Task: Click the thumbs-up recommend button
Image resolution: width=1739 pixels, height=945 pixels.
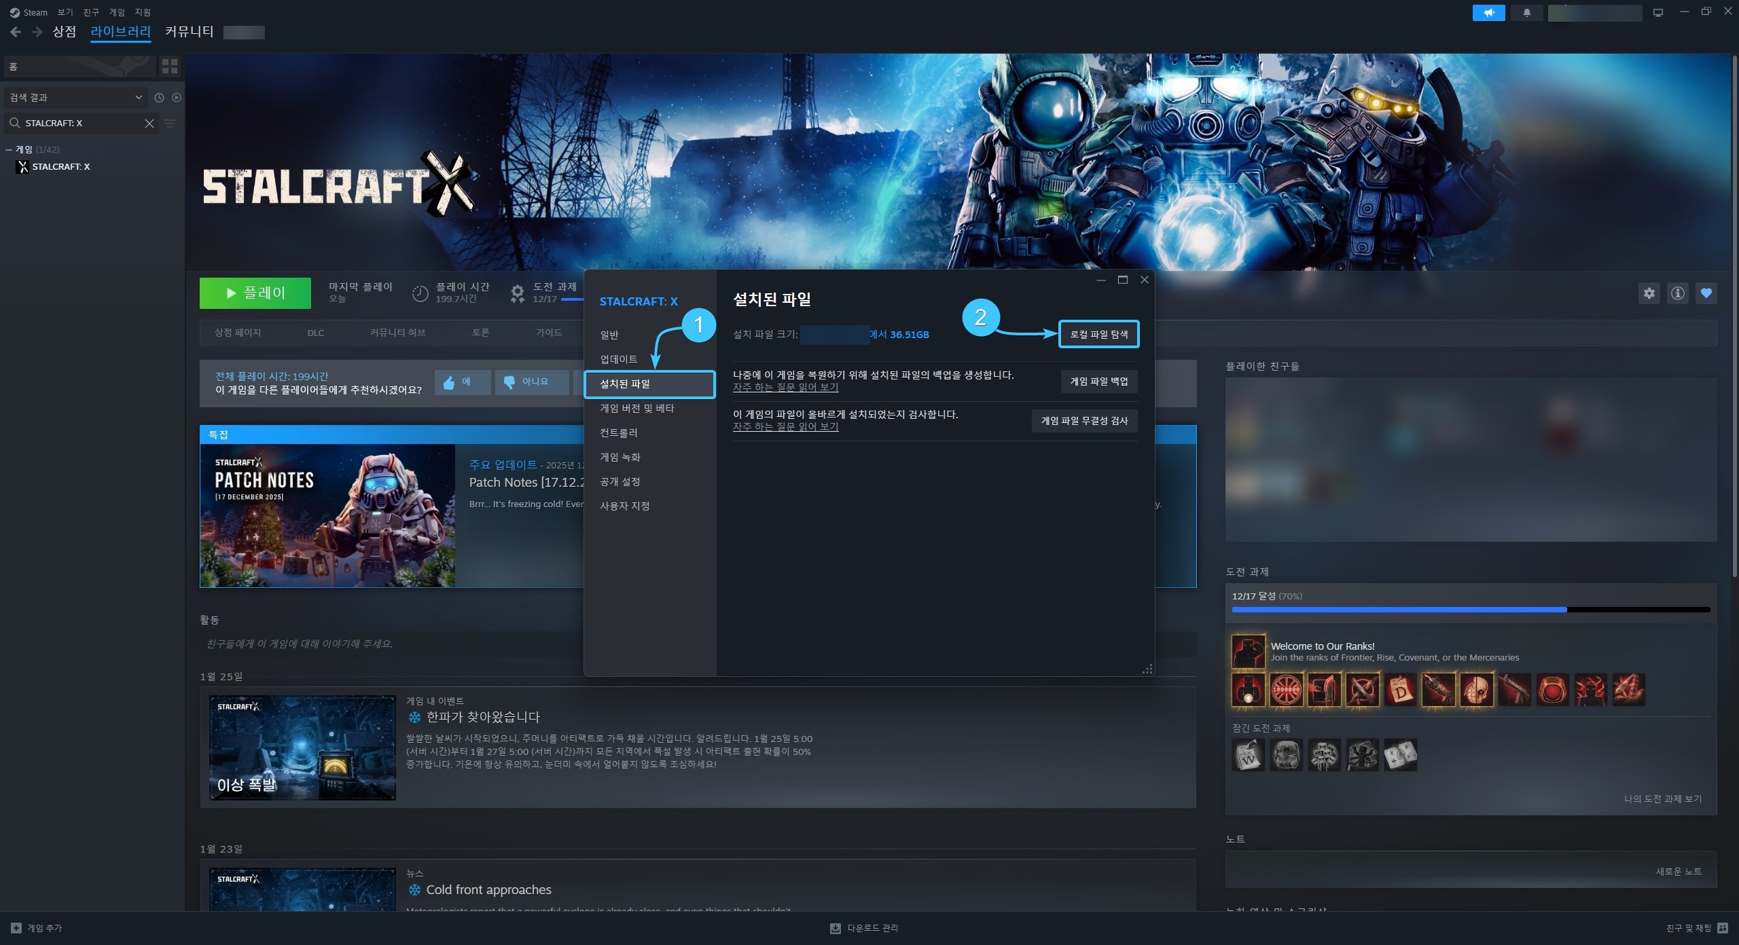Action: 462,382
